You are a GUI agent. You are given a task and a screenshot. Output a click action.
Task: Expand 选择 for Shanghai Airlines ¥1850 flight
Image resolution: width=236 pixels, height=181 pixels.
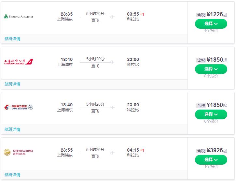211,69
